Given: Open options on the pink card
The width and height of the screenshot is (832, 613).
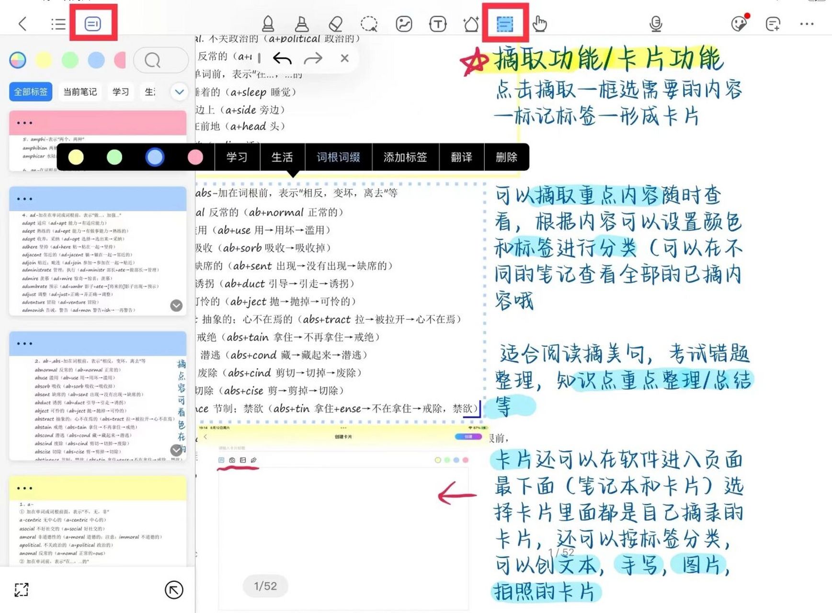Looking at the screenshot, I should [24, 123].
